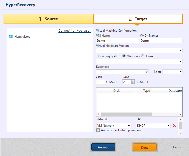Increase CPU count with up arrow
This screenshot has width=189, height=156.
click(x=107, y=81)
